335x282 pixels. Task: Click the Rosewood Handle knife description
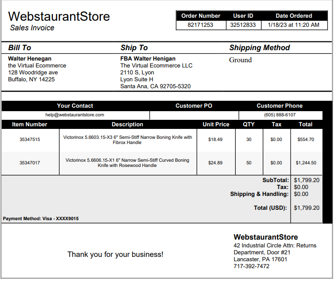coord(127,163)
